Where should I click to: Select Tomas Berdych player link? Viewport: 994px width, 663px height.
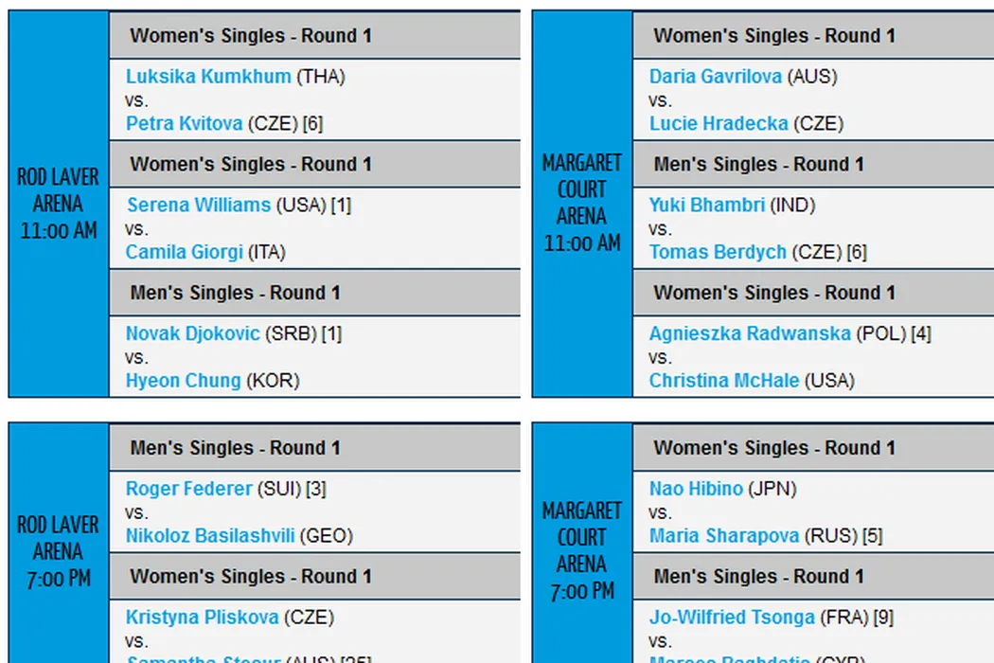pos(718,252)
